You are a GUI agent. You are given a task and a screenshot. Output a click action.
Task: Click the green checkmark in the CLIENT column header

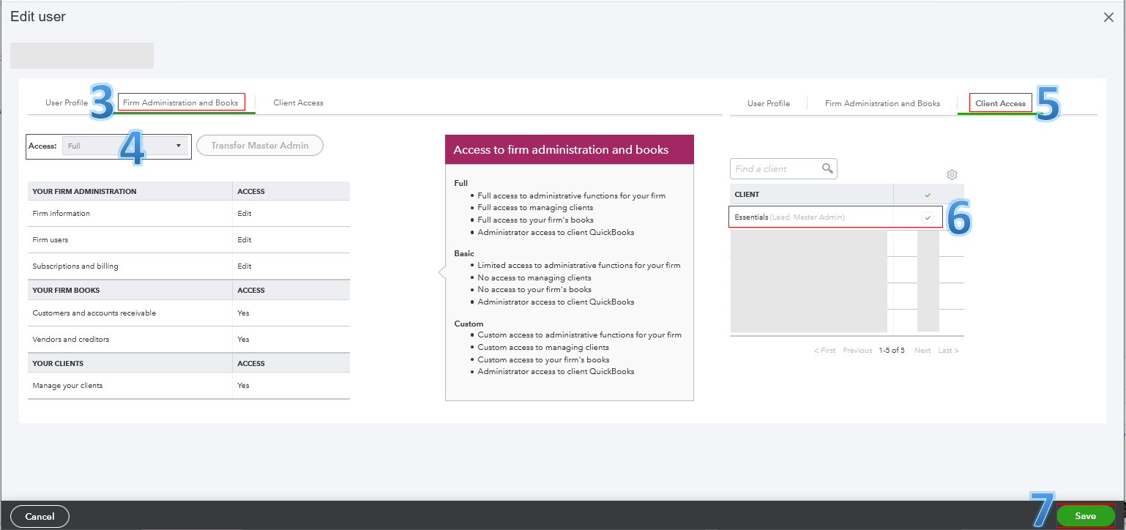928,193
